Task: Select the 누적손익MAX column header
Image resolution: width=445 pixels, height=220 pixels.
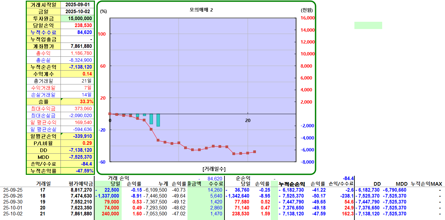Action: tap(426, 184)
